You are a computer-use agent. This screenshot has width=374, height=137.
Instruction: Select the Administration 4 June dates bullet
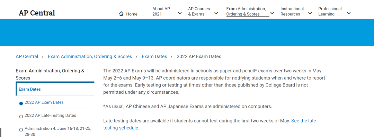21,130
